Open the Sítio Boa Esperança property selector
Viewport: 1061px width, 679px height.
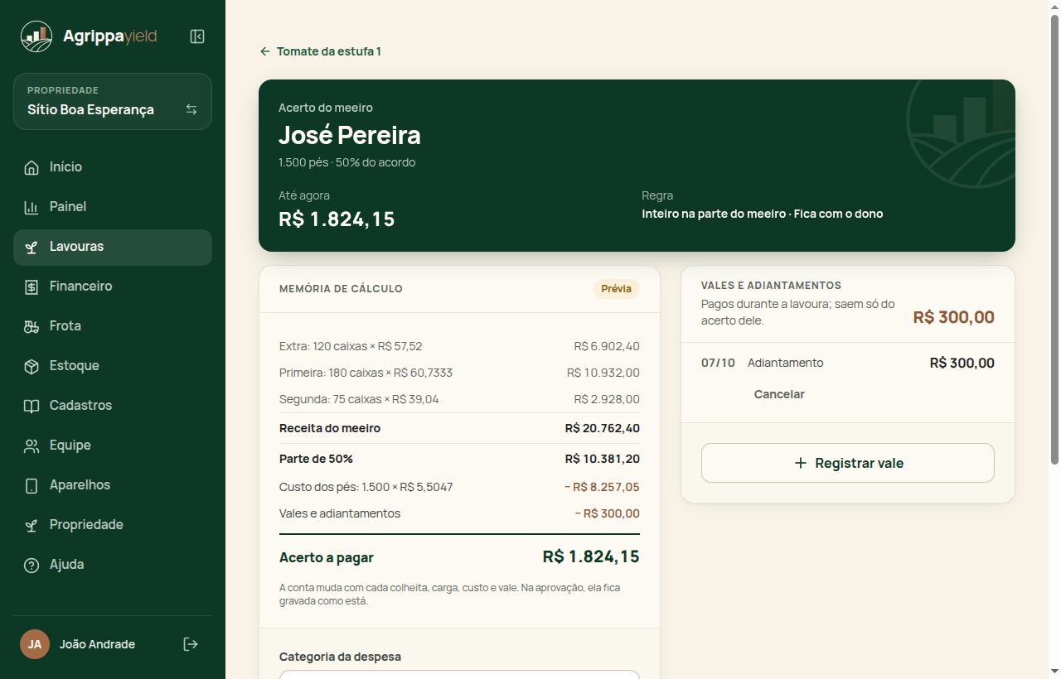click(113, 102)
